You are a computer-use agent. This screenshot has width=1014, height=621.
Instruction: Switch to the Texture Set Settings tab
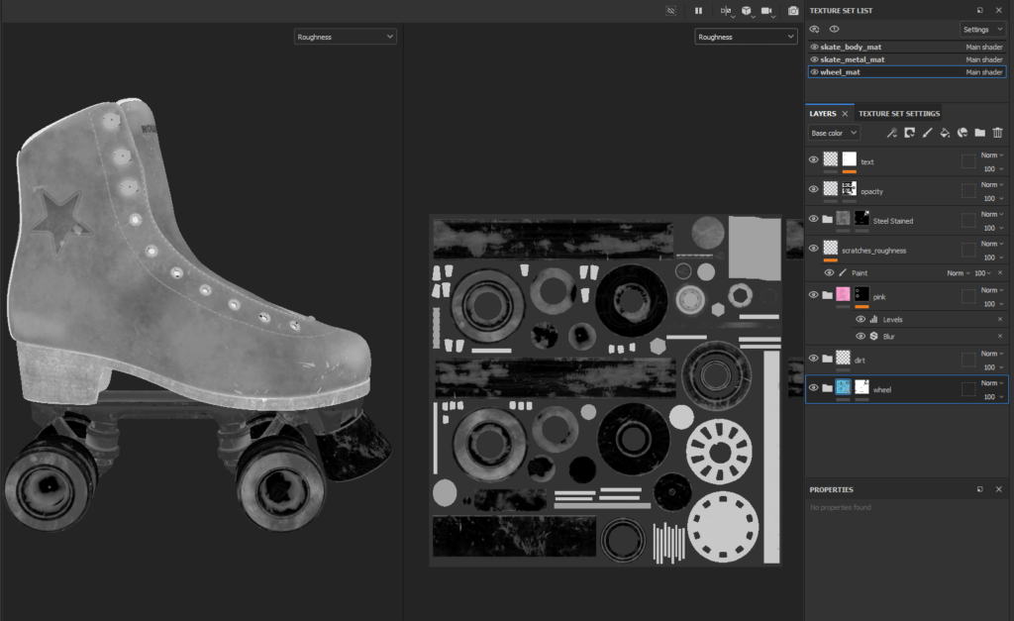click(x=899, y=114)
